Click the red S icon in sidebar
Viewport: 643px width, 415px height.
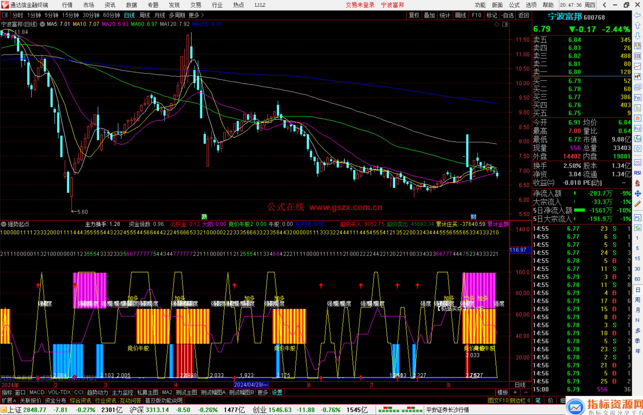pos(637,183)
